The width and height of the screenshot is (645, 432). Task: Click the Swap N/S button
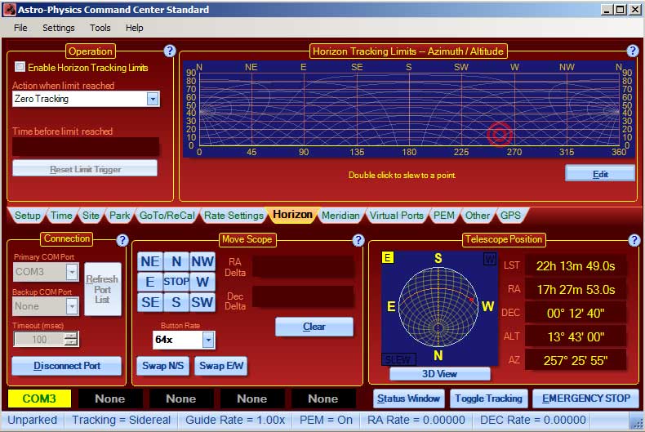point(163,366)
